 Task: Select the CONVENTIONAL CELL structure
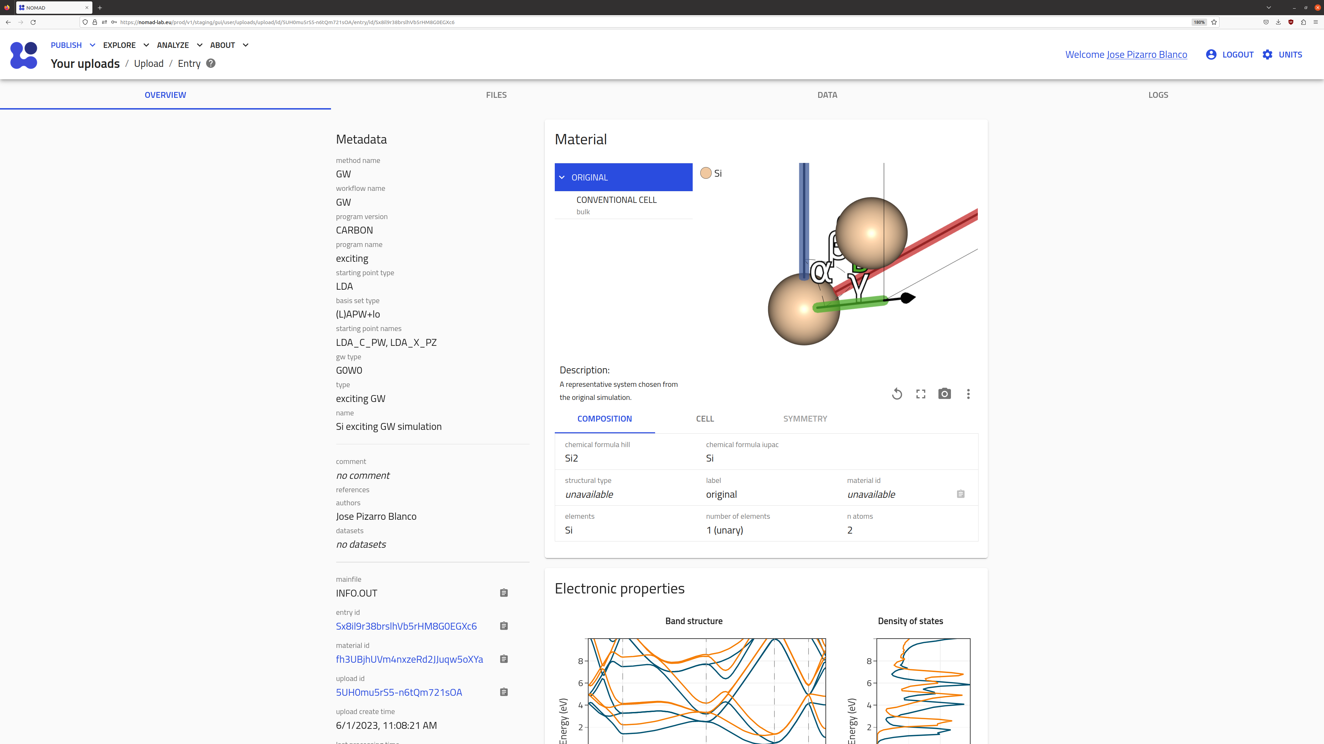623,205
